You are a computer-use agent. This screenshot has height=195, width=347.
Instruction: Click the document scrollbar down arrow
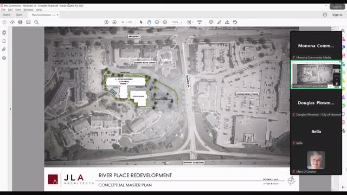(x=333, y=190)
